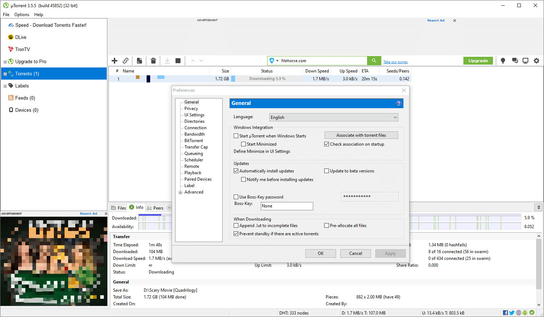Click the Take our survey link
This screenshot has width=544, height=317.
point(395,62)
